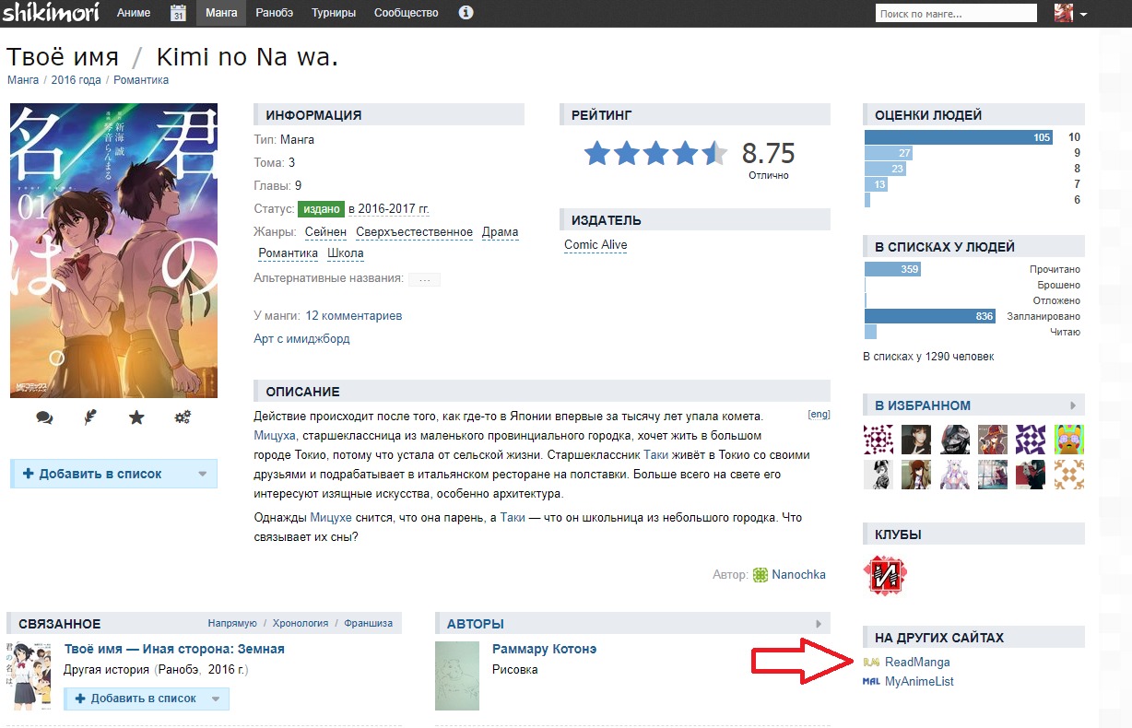Expand alternative names ellipsis
The width and height of the screenshot is (1132, 728).
pos(424,279)
